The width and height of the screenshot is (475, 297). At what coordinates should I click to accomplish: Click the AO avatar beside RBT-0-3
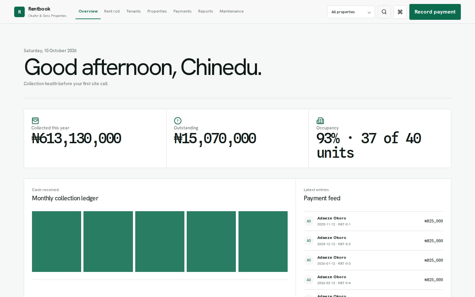click(x=309, y=260)
